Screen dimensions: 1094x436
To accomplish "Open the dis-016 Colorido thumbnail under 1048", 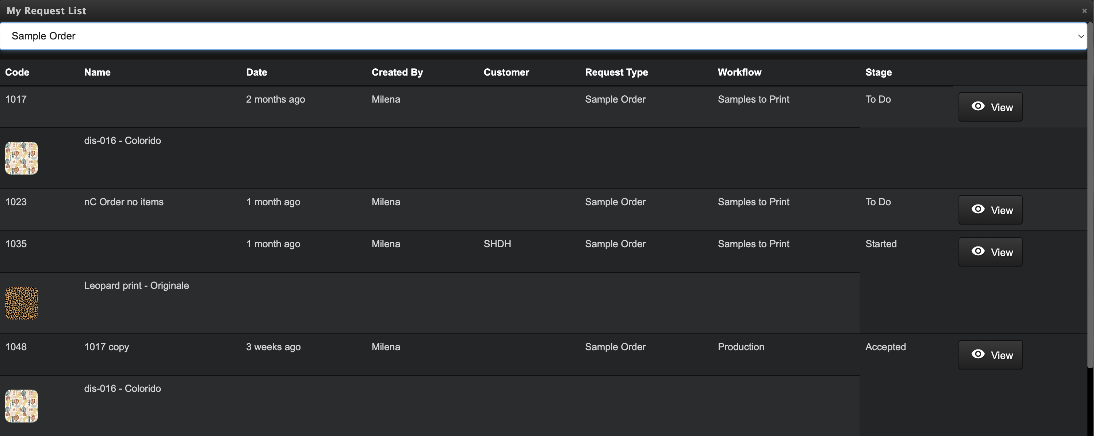I will (x=22, y=406).
